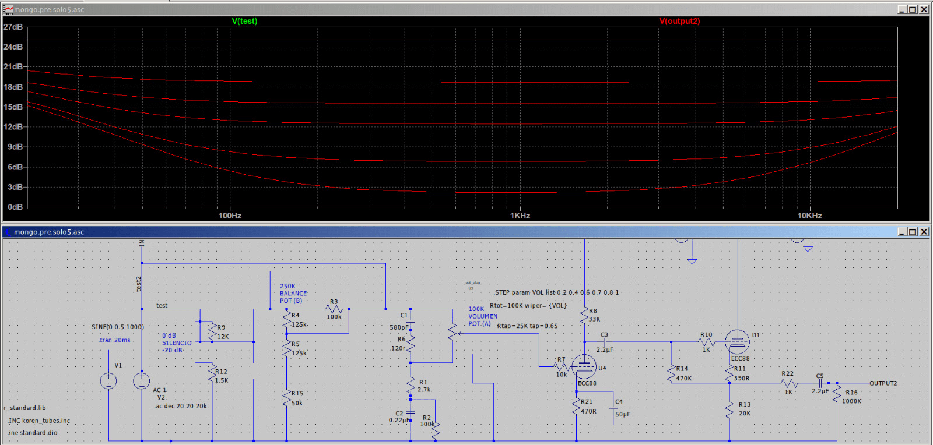Click the .STEP param VOL list directive
This screenshot has width=933, height=445.
pyautogui.click(x=557, y=292)
